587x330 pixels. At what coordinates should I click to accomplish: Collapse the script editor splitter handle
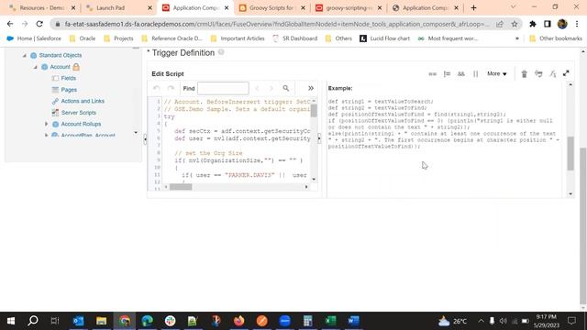click(319, 138)
